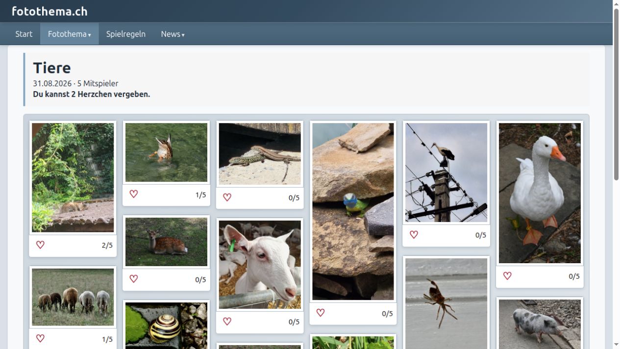The width and height of the screenshot is (620, 349).
Task: Click 'Du kannst 2 Herzchen vergeben.' text
Action: pyautogui.click(x=92, y=94)
